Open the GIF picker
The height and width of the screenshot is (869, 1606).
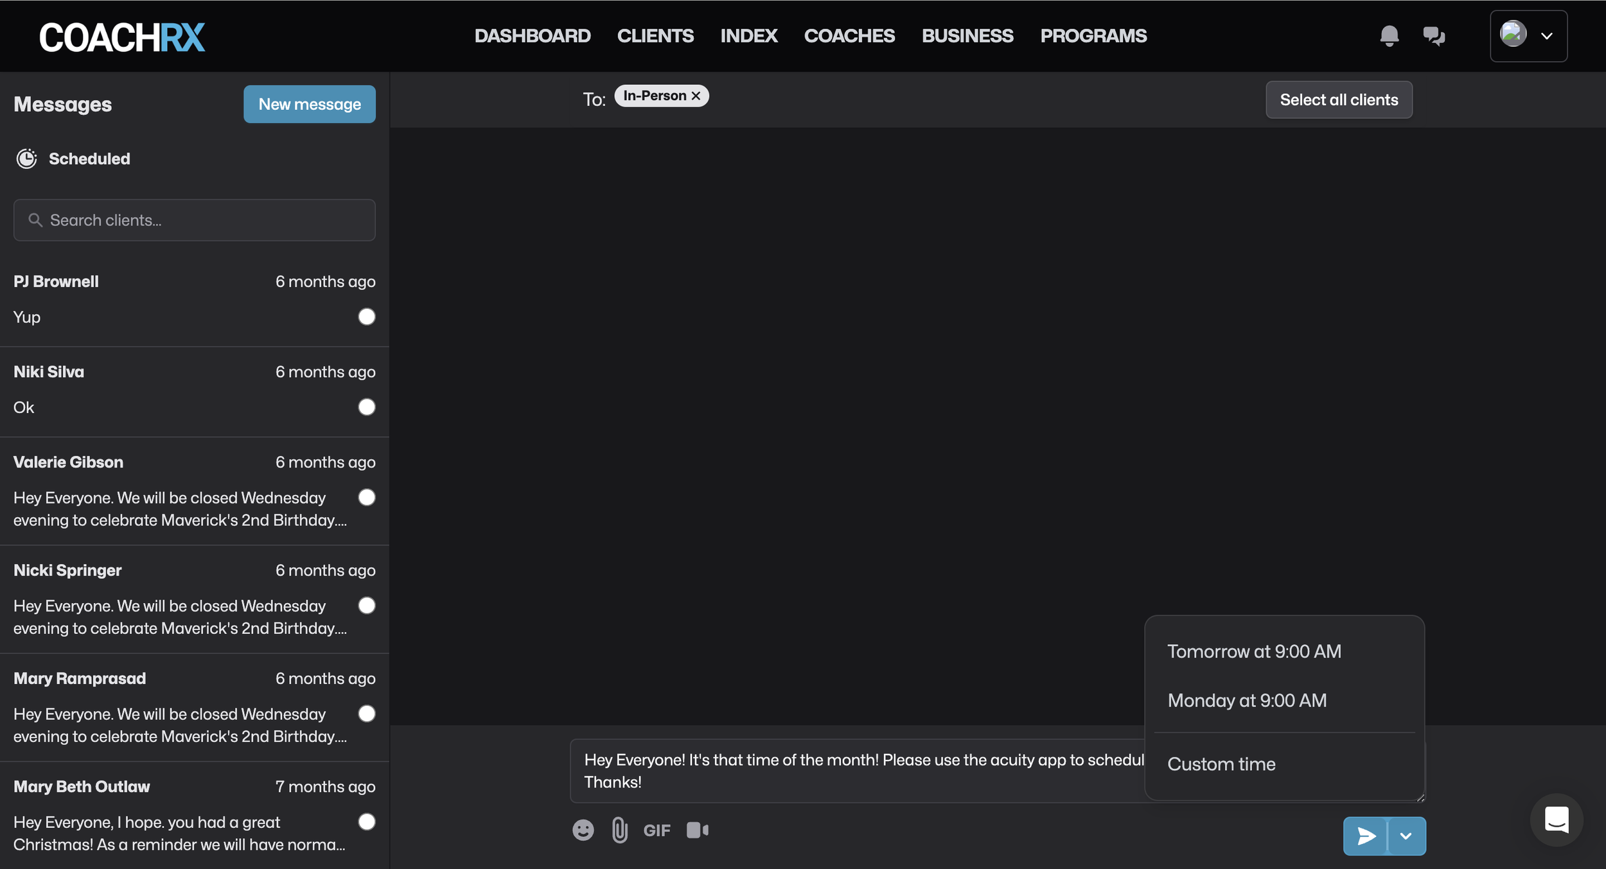coord(657,830)
